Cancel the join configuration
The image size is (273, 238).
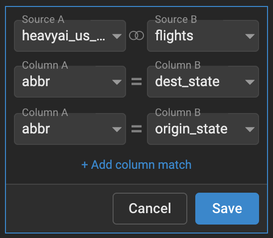tap(150, 209)
